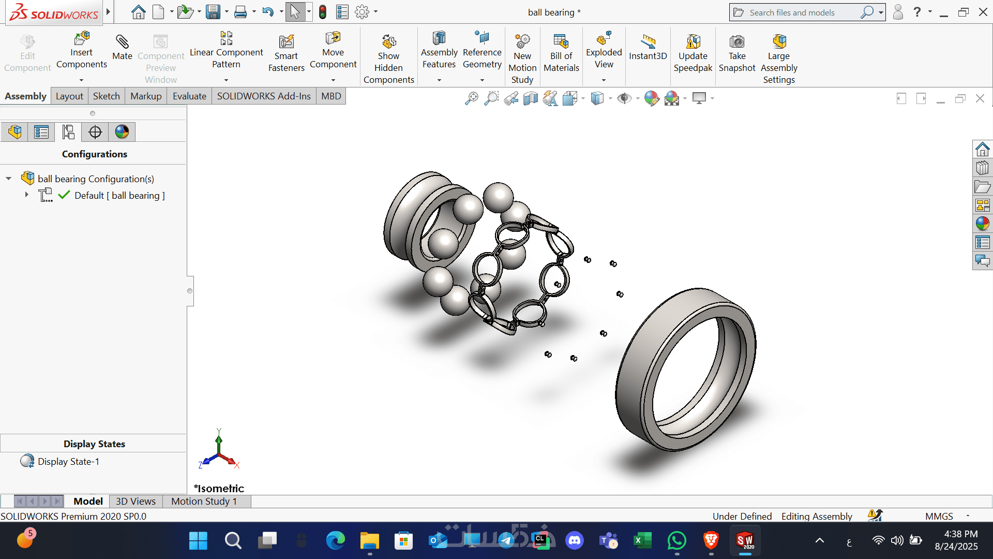The height and width of the screenshot is (559, 993).
Task: Toggle Instant3D mode
Action: pos(648,42)
